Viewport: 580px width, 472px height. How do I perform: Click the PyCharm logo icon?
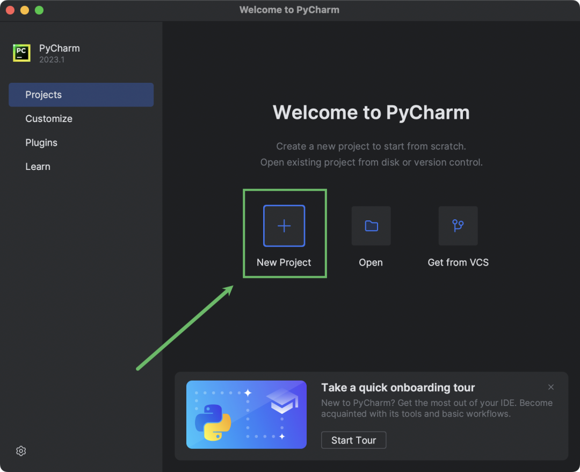(22, 53)
